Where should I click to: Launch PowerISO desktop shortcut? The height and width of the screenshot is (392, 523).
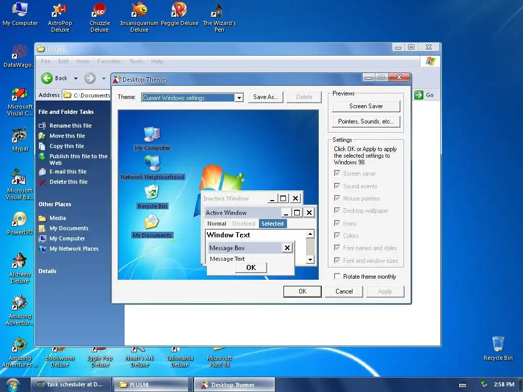click(20, 224)
